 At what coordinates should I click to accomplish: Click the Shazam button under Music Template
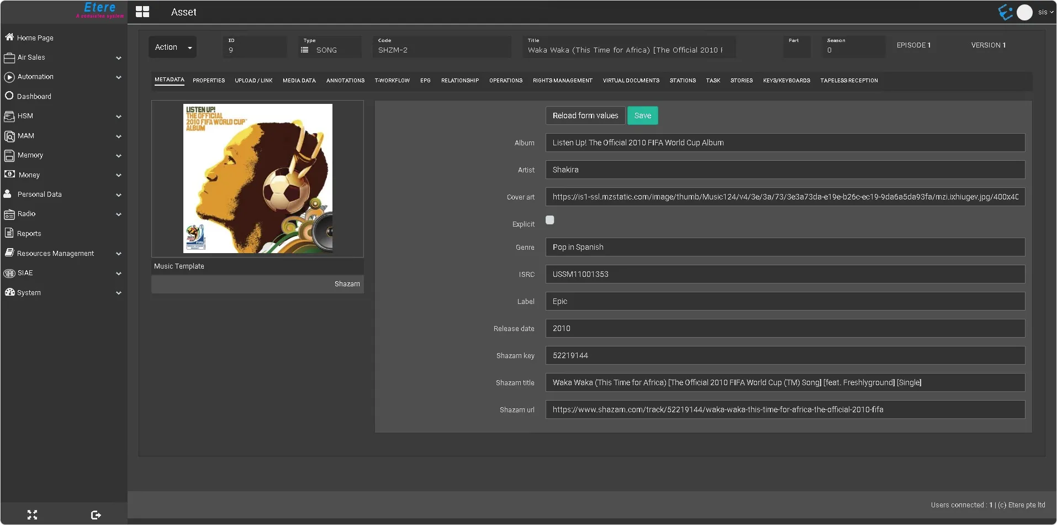pyautogui.click(x=347, y=284)
